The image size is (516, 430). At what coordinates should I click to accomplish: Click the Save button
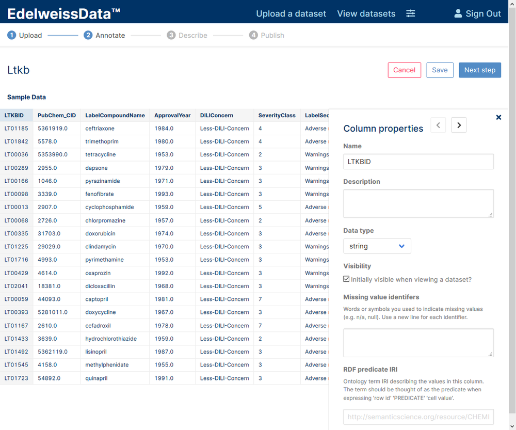440,70
